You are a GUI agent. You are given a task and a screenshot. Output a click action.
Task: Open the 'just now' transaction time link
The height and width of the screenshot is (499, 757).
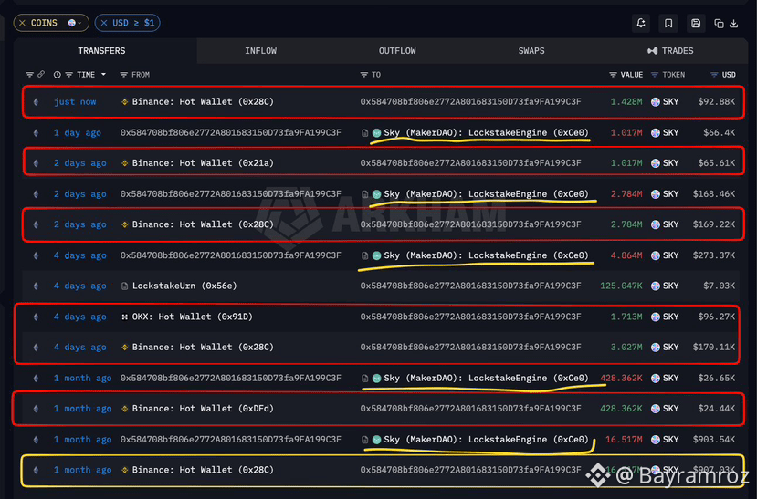click(75, 102)
